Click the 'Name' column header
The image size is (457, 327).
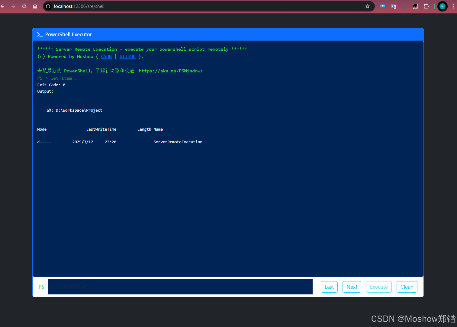[158, 129]
